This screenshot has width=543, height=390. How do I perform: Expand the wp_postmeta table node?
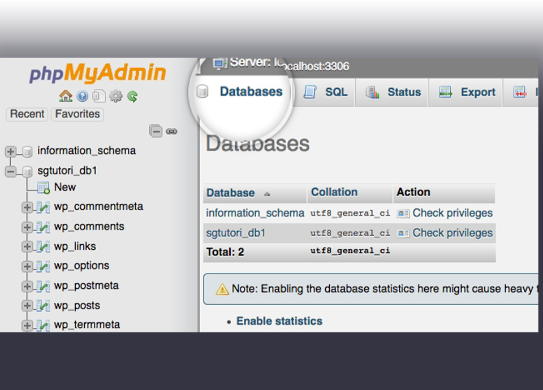27,286
